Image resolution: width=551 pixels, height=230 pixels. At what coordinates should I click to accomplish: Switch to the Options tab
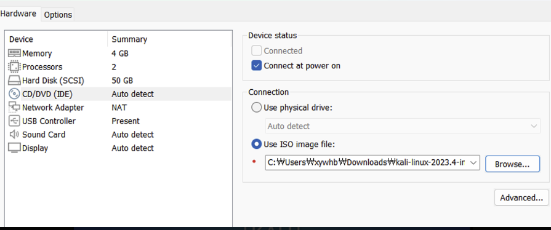(x=58, y=15)
